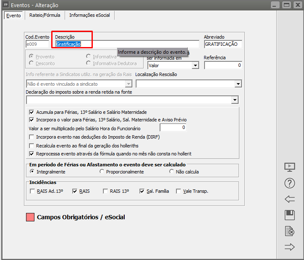
Task: Click the Abreviado text field
Action: [223, 44]
